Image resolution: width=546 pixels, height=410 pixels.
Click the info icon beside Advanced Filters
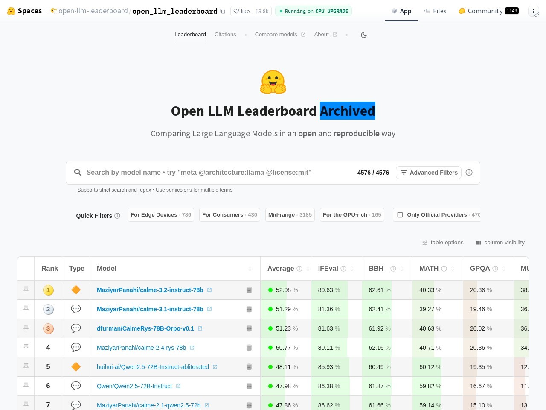(x=469, y=173)
